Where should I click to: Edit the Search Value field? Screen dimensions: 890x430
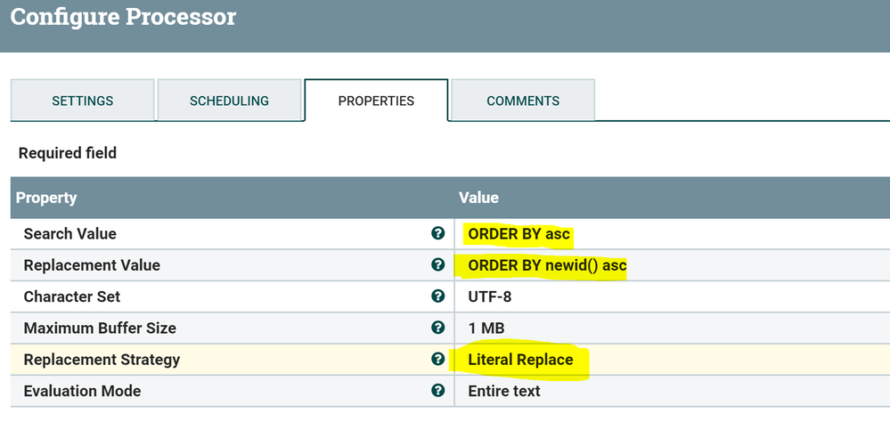pyautogui.click(x=519, y=234)
